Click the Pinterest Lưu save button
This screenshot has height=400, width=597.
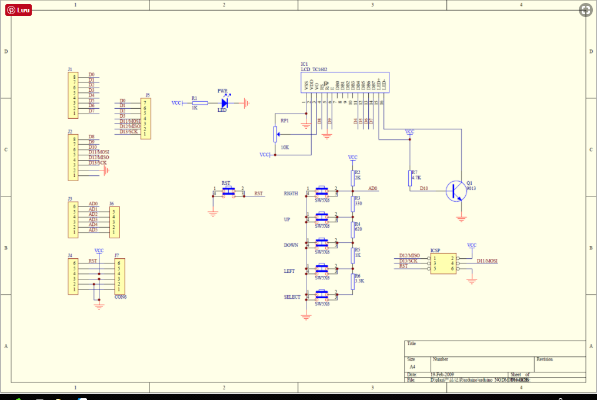pyautogui.click(x=18, y=10)
